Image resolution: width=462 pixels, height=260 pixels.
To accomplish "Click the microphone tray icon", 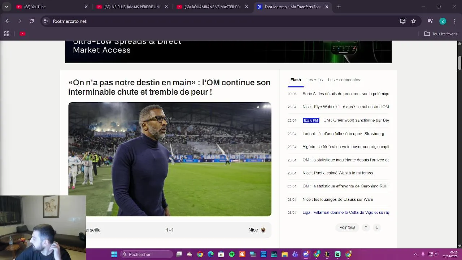I will [x=423, y=255].
